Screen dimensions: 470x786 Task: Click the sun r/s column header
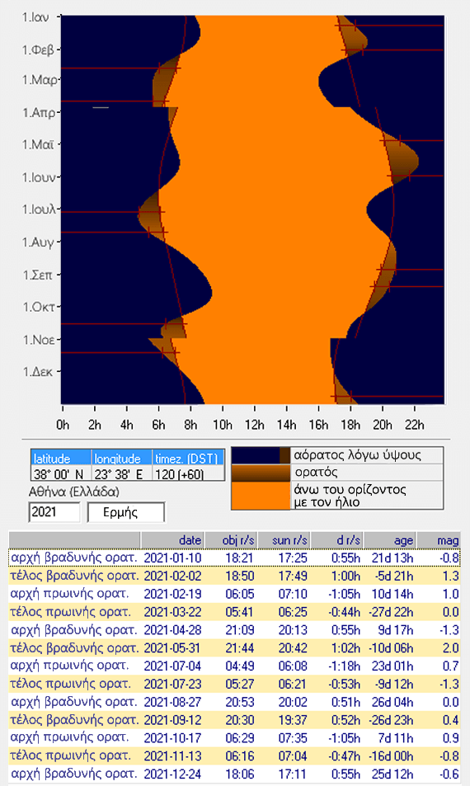(284, 540)
